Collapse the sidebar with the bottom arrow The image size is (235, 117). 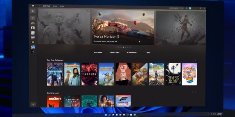(33, 104)
